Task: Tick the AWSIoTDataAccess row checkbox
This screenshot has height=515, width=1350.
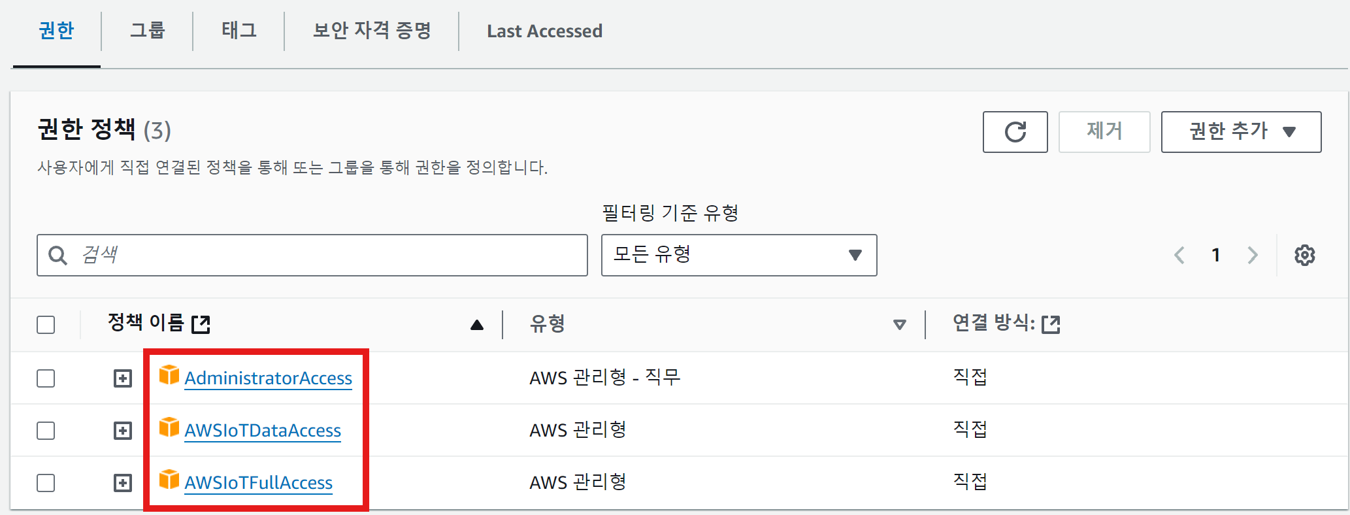Action: (x=46, y=431)
